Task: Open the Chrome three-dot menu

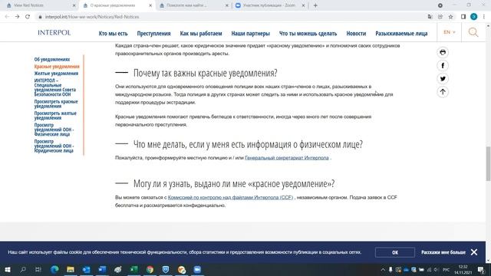Action: pos(484,17)
